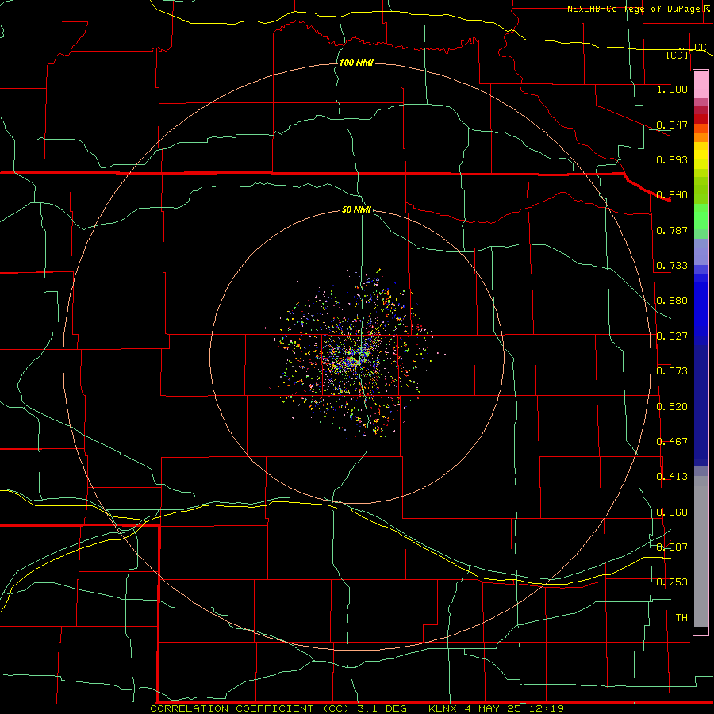Click the 0.947 color scale value

point(672,125)
